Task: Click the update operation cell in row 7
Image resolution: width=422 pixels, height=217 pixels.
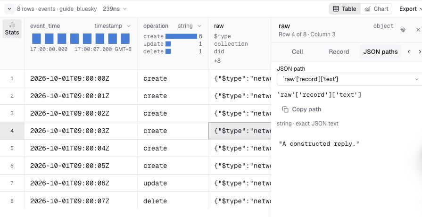Action: pyautogui.click(x=173, y=184)
